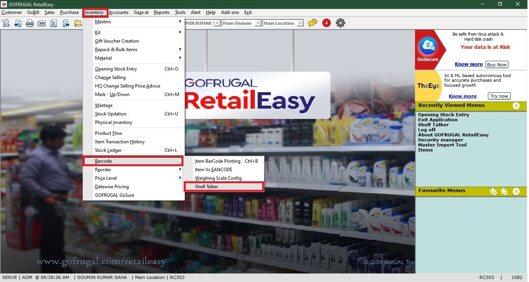The width and height of the screenshot is (529, 282).
Task: Open the user name dropdown arrow
Action: tap(218, 23)
